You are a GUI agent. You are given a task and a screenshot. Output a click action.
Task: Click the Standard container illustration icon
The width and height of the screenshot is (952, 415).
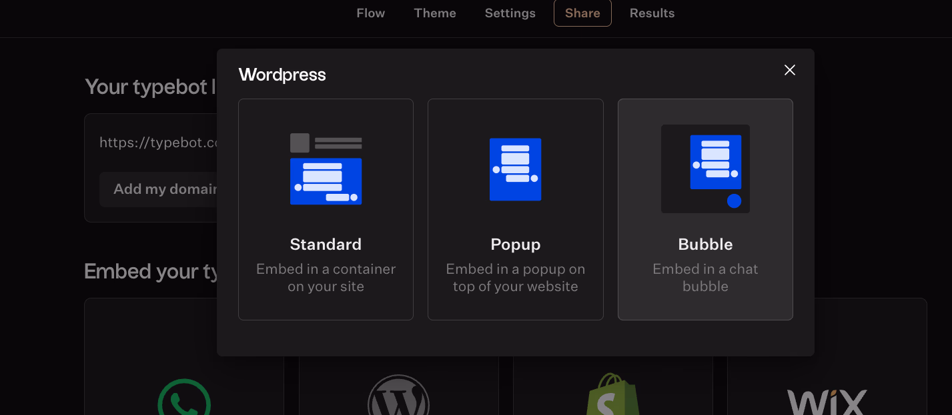(326, 169)
